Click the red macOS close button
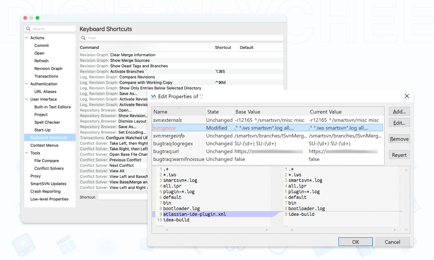Viewport: 434px width, 260px height. pyautogui.click(x=25, y=18)
